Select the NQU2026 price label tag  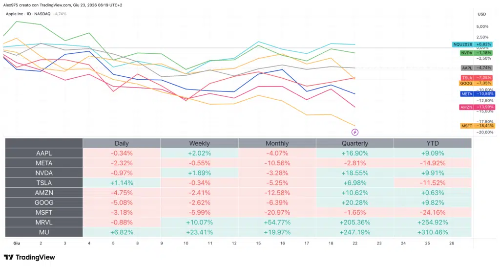point(473,44)
